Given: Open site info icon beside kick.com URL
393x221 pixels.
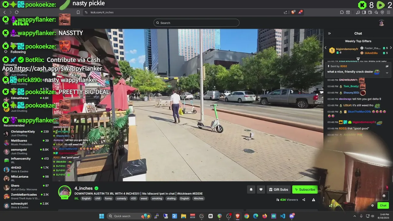Looking at the screenshot, I should [x=86, y=12].
